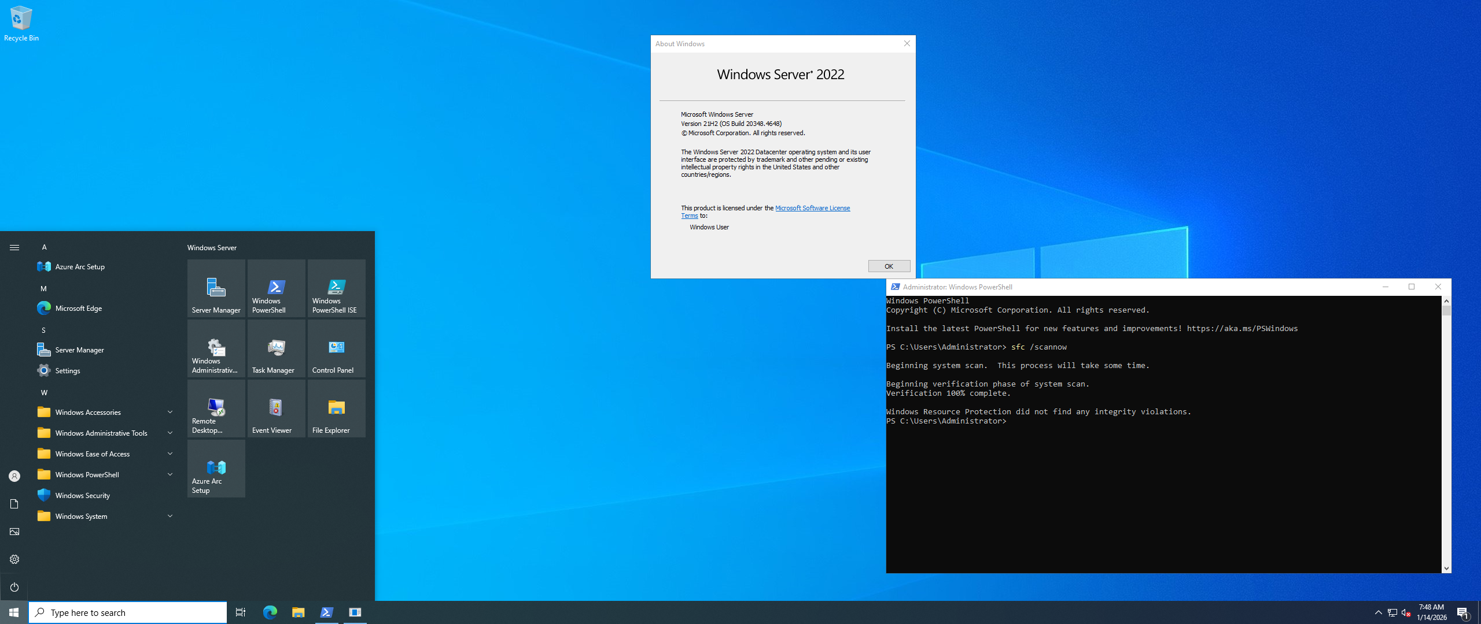Image resolution: width=1481 pixels, height=624 pixels.
Task: Click the Task View taskbar button
Action: (x=241, y=612)
